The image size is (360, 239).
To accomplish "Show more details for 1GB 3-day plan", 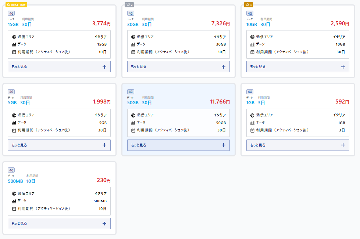I will tap(297, 145).
